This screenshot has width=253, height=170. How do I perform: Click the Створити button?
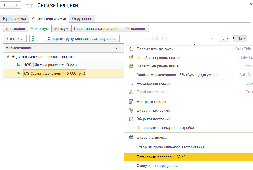pos(15,39)
